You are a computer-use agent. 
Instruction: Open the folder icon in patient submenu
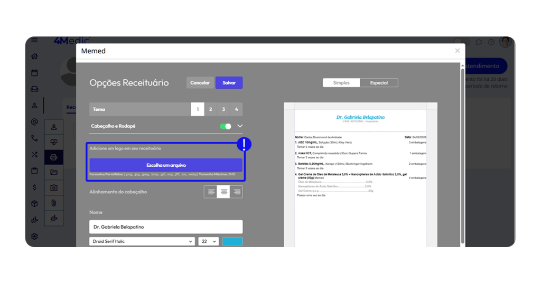(x=54, y=172)
